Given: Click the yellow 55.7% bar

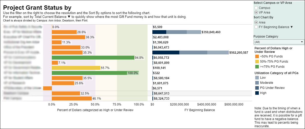Looking at the screenshot, I should tap(76, 68).
